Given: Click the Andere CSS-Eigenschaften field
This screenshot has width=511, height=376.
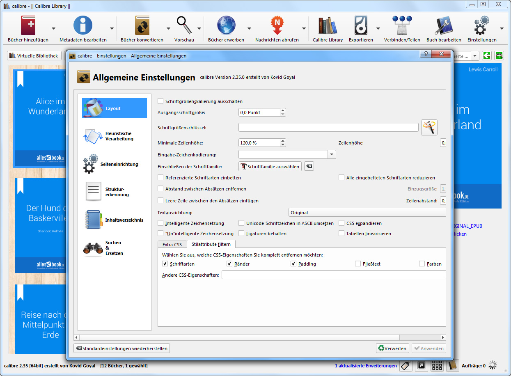Looking at the screenshot, I should (334, 275).
